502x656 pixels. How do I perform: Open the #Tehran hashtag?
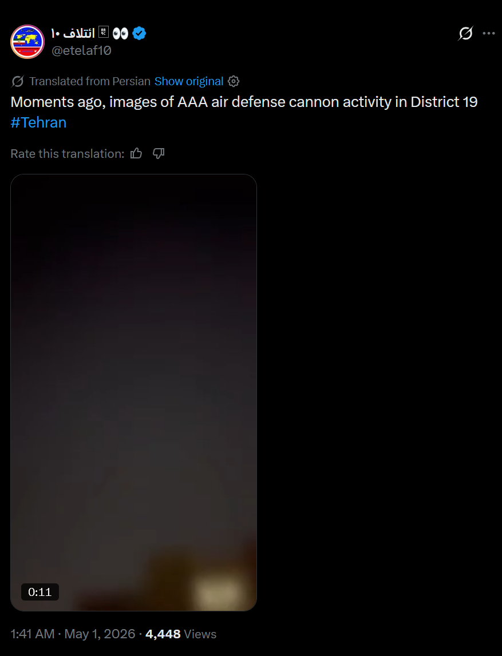click(38, 122)
